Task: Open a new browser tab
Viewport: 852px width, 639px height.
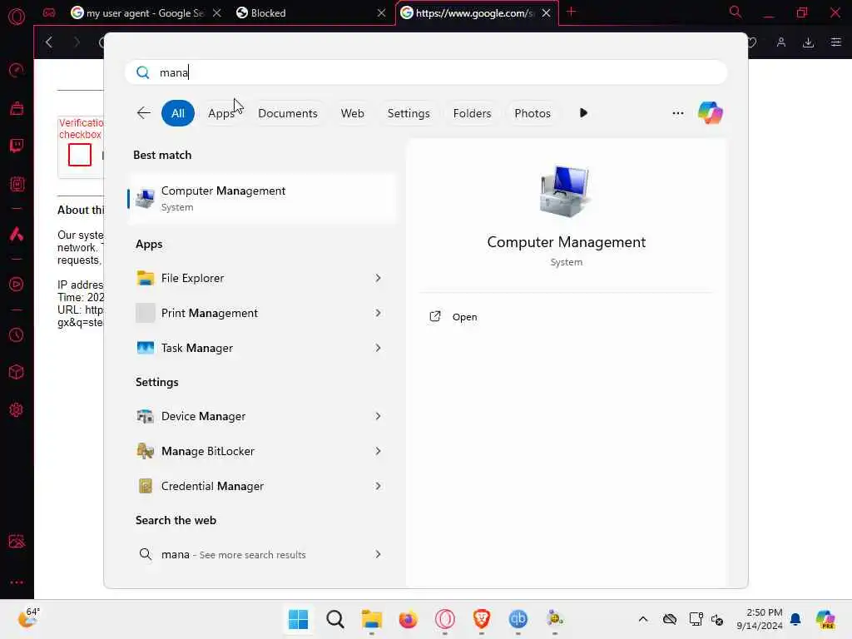Action: coord(571,12)
